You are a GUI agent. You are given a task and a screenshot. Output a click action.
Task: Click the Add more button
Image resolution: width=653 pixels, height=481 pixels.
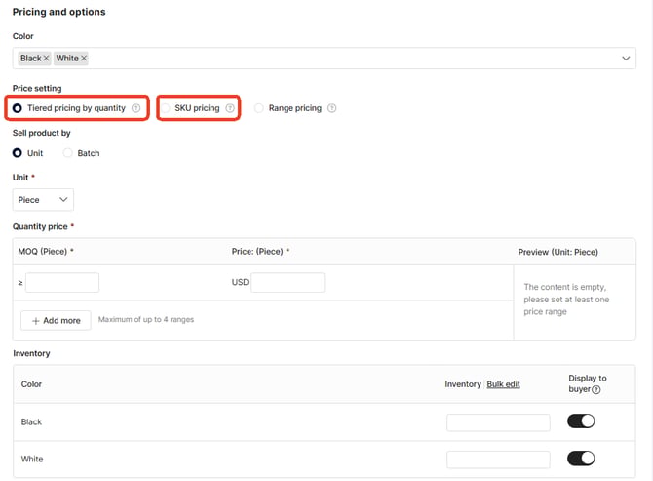56,320
